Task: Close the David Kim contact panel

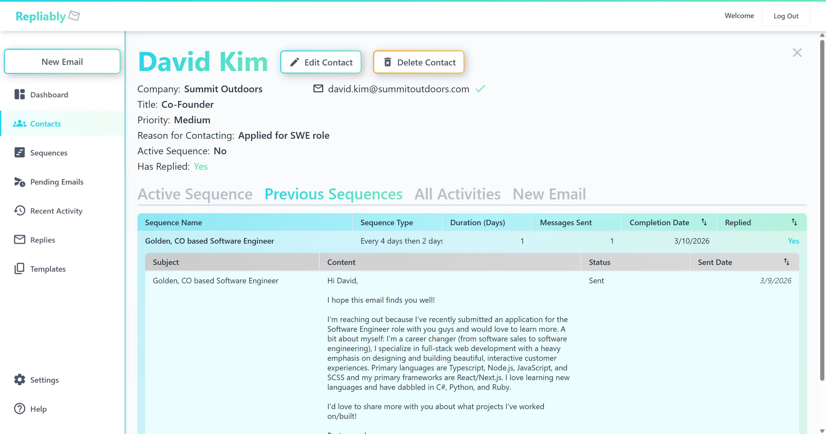Action: click(x=797, y=52)
